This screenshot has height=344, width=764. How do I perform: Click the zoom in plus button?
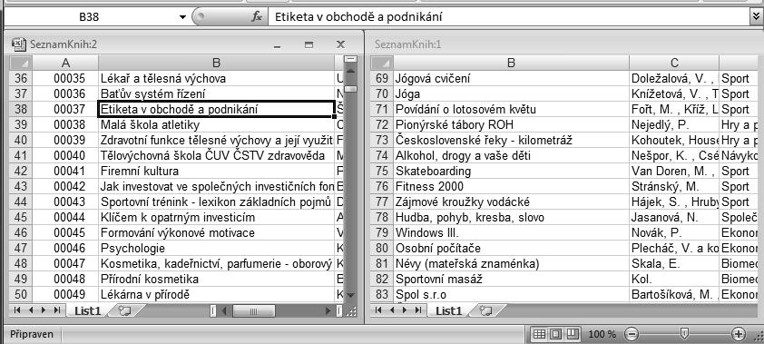tap(739, 334)
